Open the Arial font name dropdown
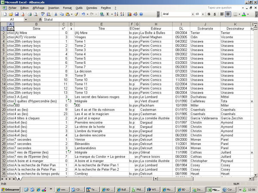Viewport: 258px width, 193px height. coord(193,14)
